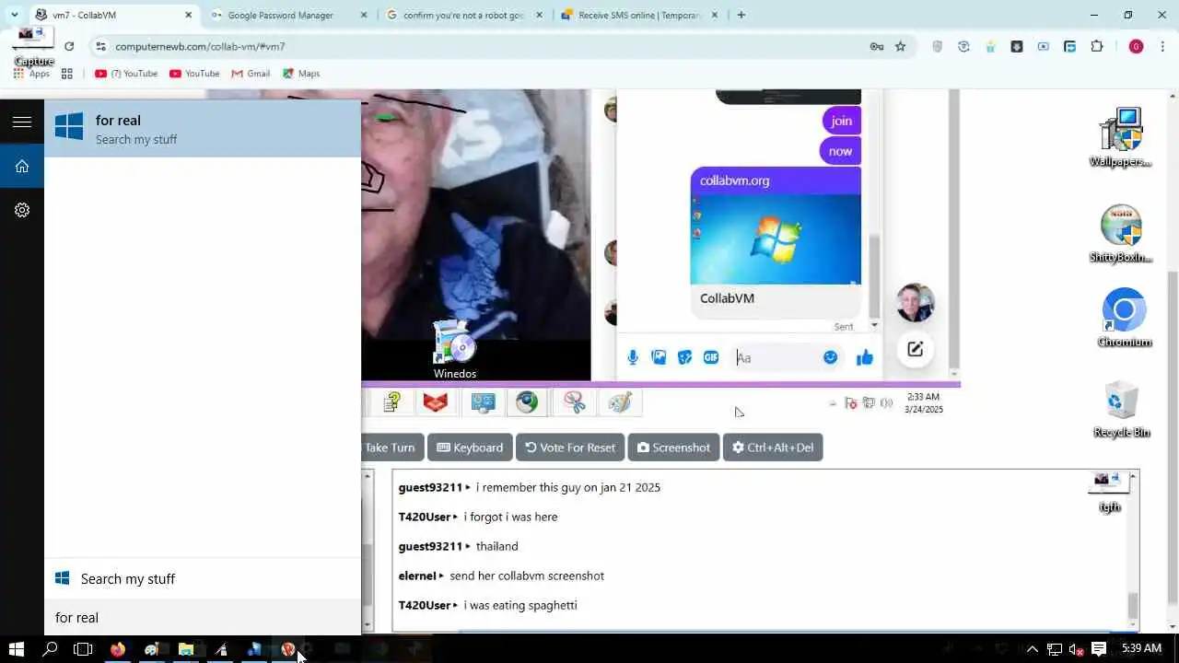The image size is (1179, 663).
Task: Click Vote For Reset
Action: pos(570,448)
